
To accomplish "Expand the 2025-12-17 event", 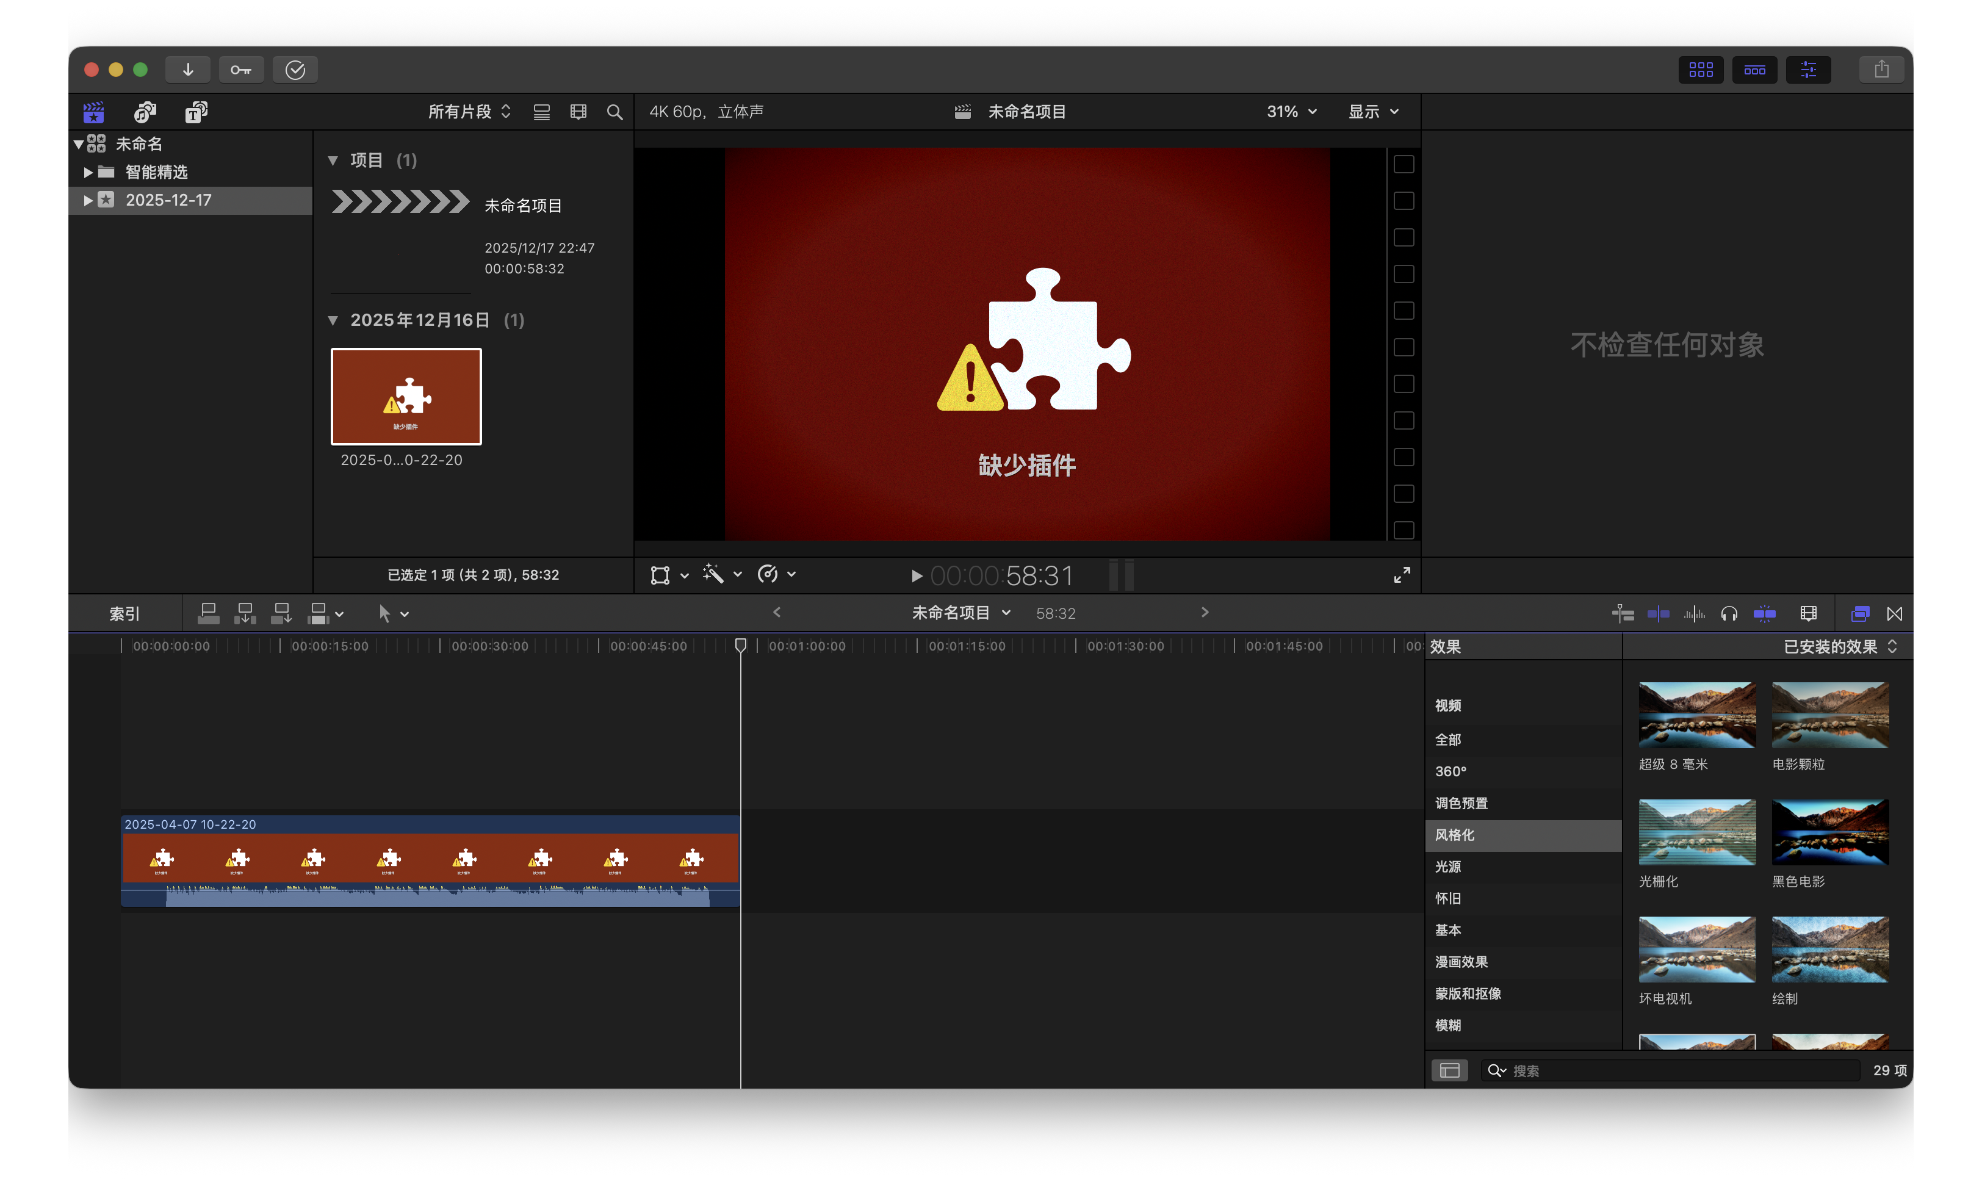I will 88,200.
